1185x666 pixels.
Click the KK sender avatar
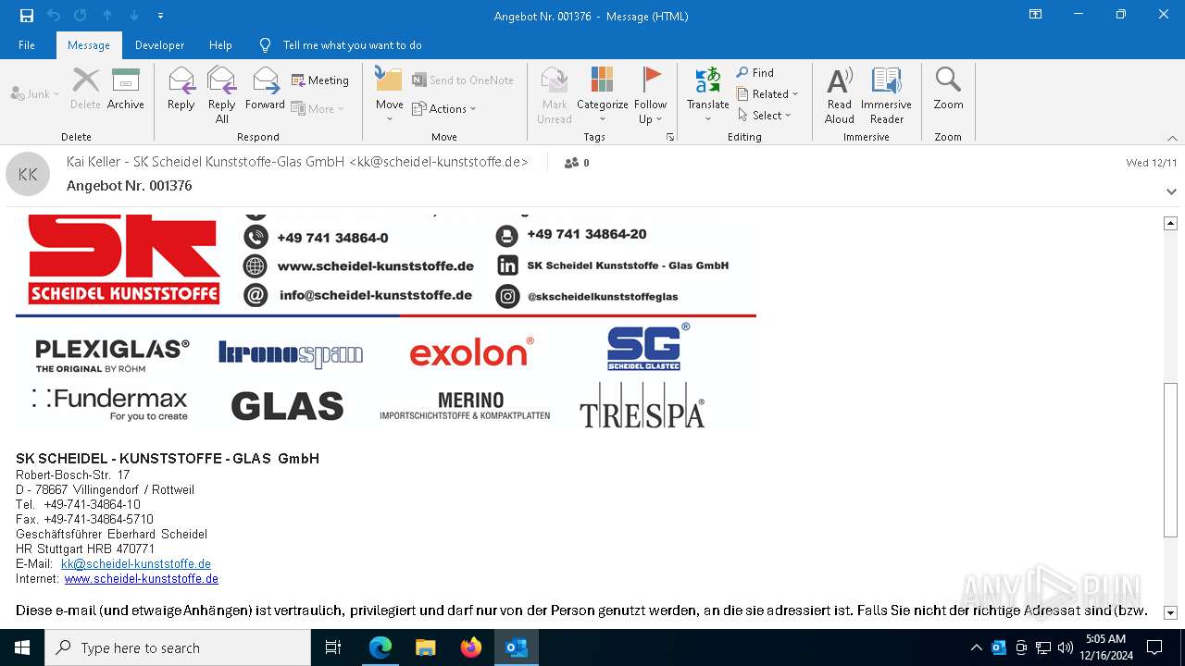28,174
